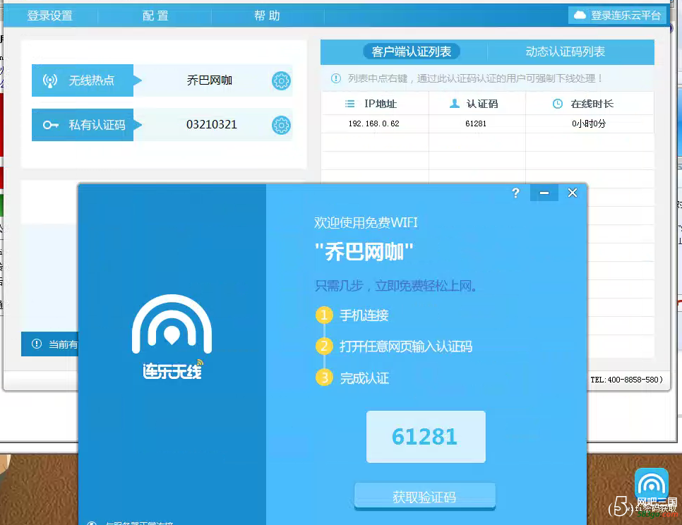Click the 当前有 status bar
This screenshot has width=682, height=525.
click(49, 344)
